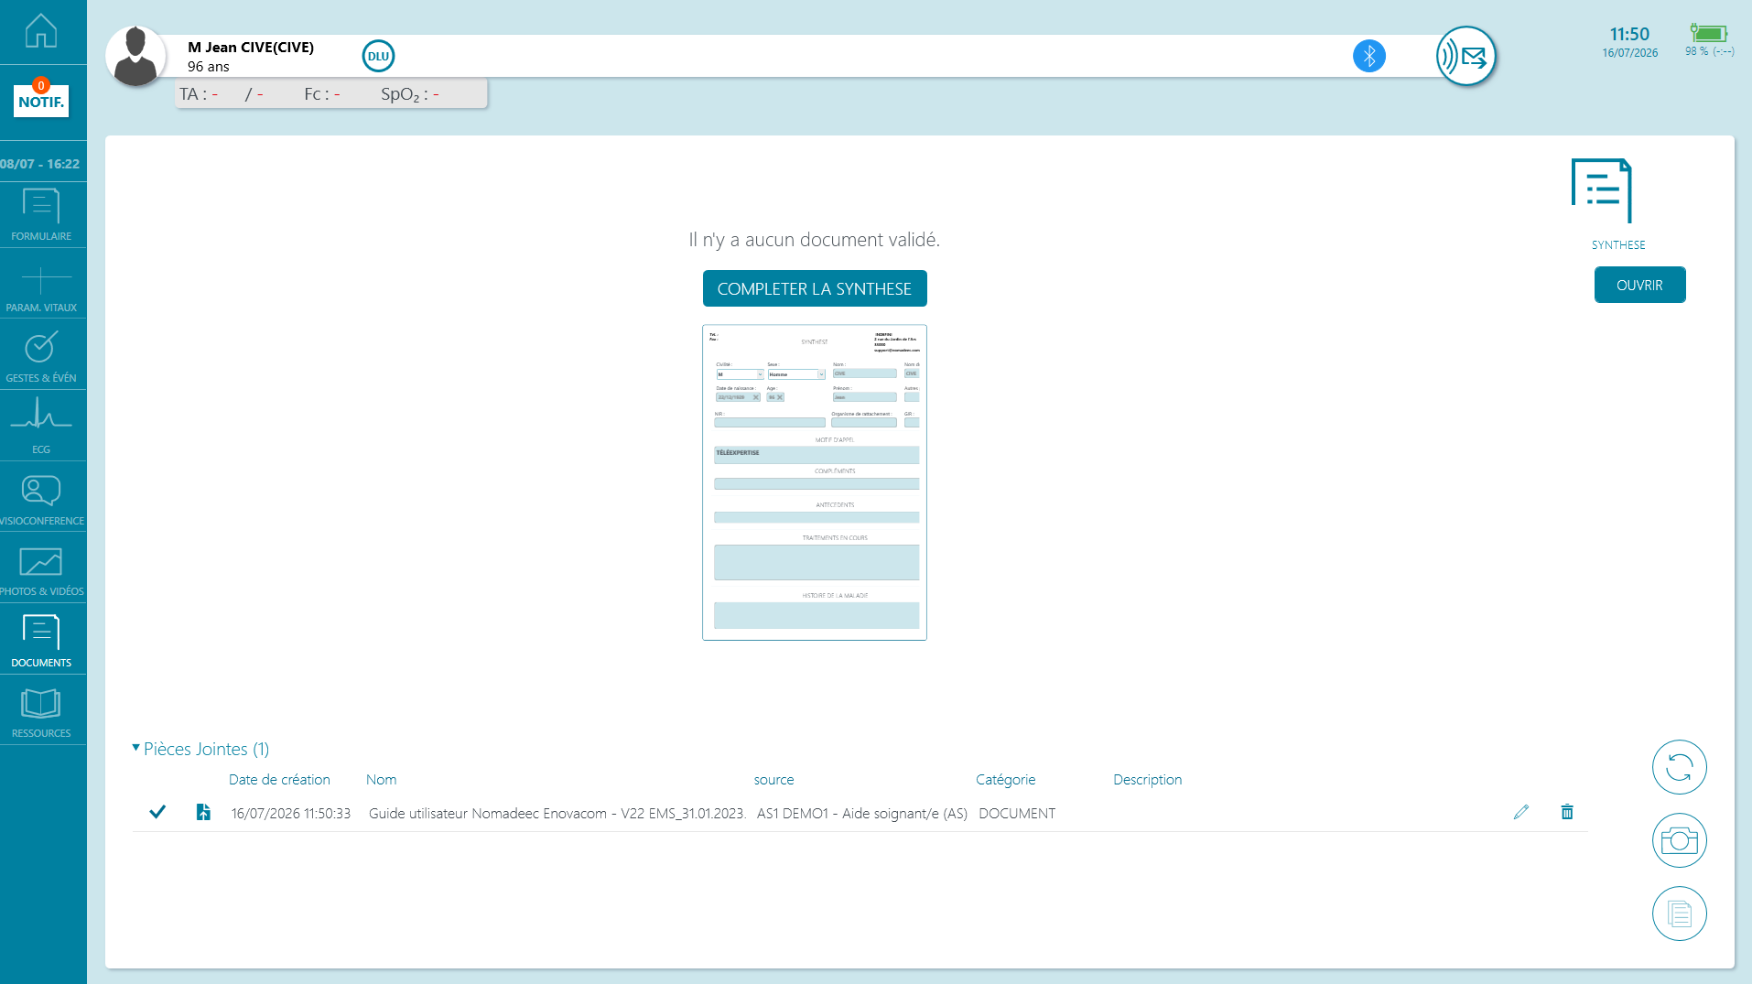
Task: Open Photos & Vidéos section
Action: pos(41,570)
